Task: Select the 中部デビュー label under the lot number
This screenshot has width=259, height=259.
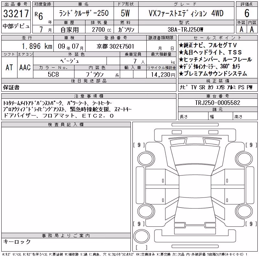Action: 16,26
